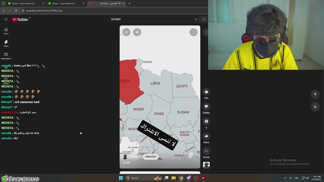Click the address bar URL
Viewport: 324px width, 182px height.
pos(44,11)
